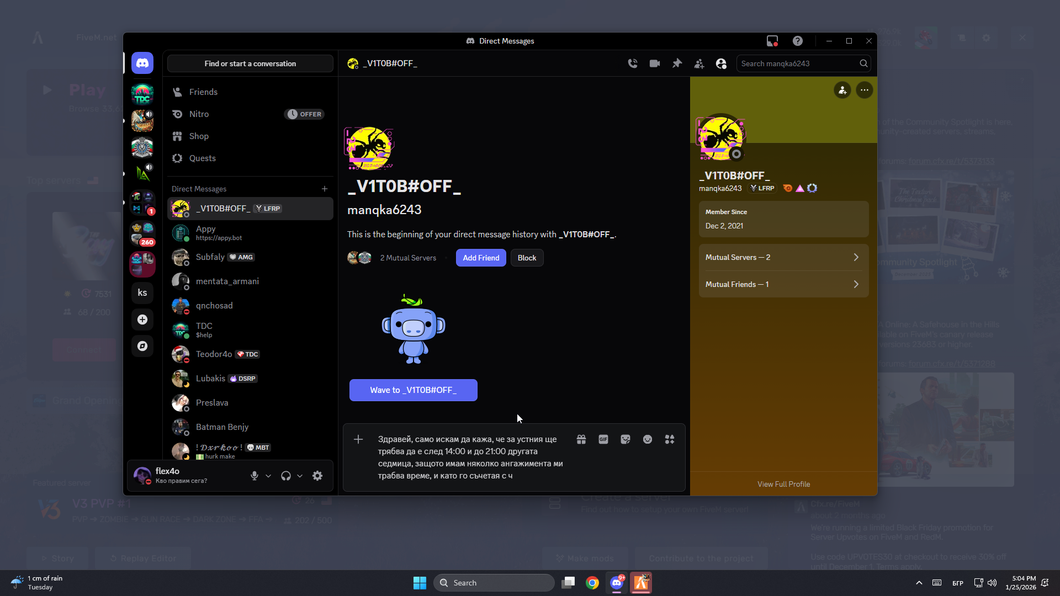Open FiveM app from taskbar

coord(641,583)
